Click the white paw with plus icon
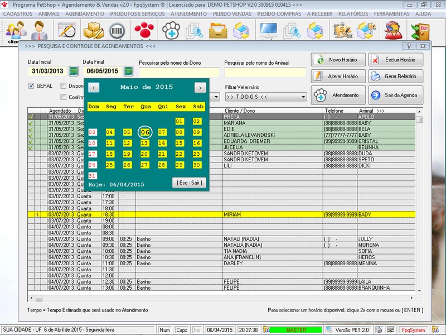 coord(171,31)
